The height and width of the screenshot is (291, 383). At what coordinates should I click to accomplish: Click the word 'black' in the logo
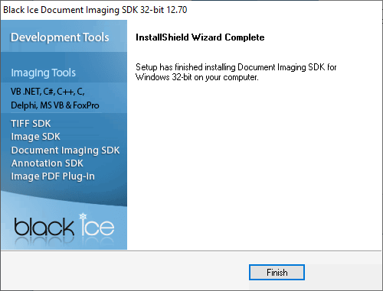pyautogui.click(x=44, y=226)
